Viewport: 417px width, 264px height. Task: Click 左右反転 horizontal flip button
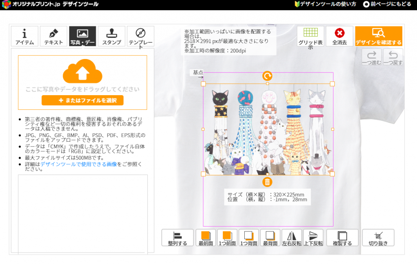292,238
